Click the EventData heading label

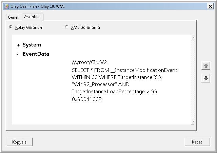(x=36, y=54)
